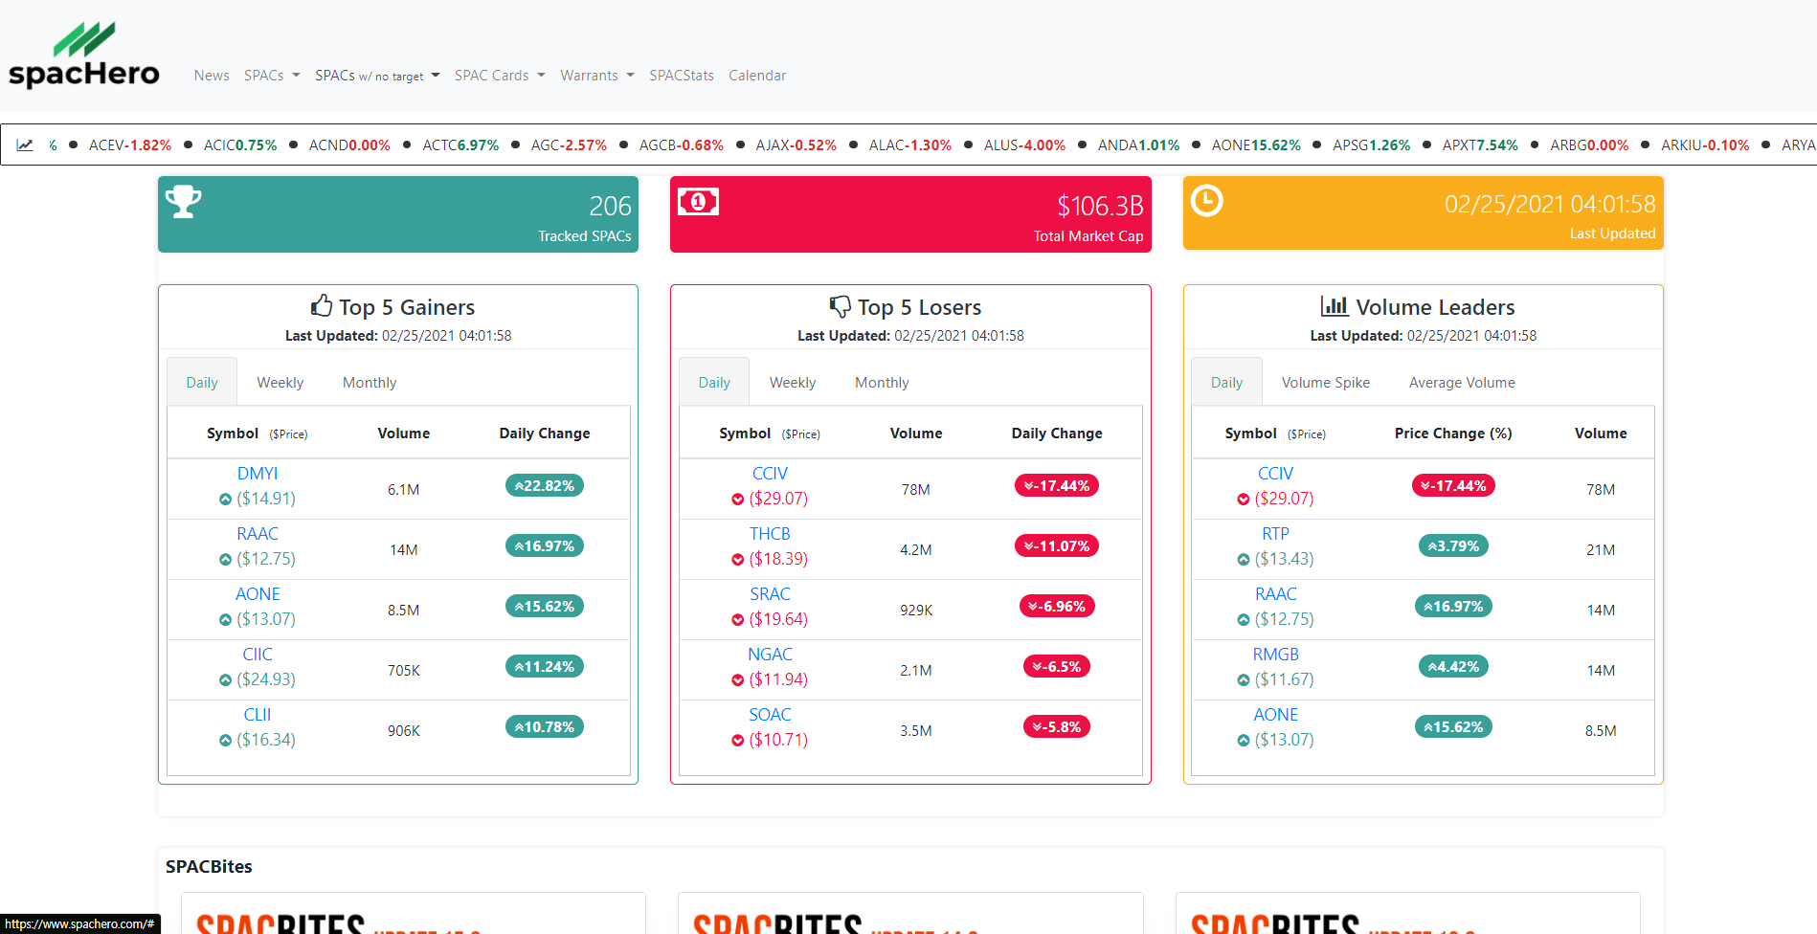
Task: Click the ticker chart line icon
Action: (25, 145)
